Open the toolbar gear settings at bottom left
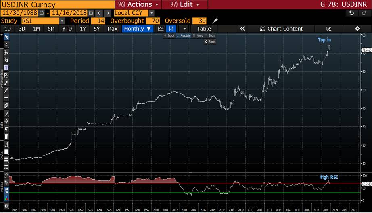 (x=6, y=206)
